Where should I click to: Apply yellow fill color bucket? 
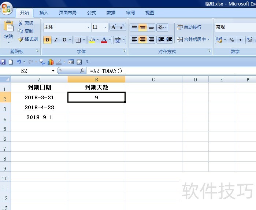(x=92, y=40)
